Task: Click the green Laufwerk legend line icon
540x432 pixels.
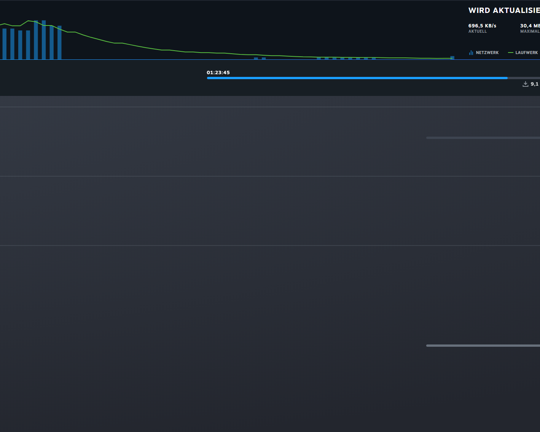Action: pyautogui.click(x=511, y=53)
